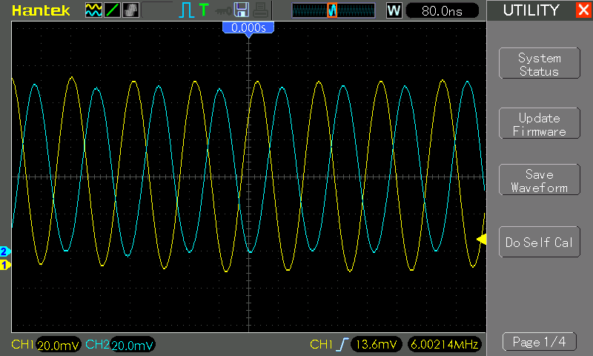Click the floppy disk save icon

(x=241, y=10)
